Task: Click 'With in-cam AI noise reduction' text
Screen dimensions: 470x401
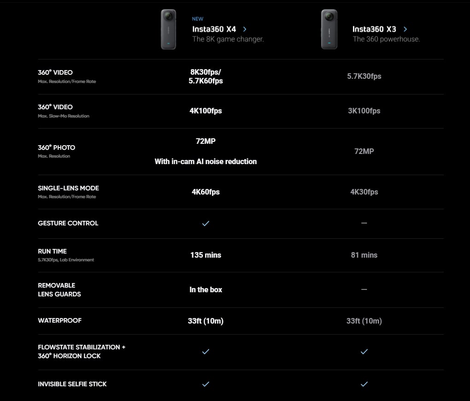Action: (x=206, y=162)
